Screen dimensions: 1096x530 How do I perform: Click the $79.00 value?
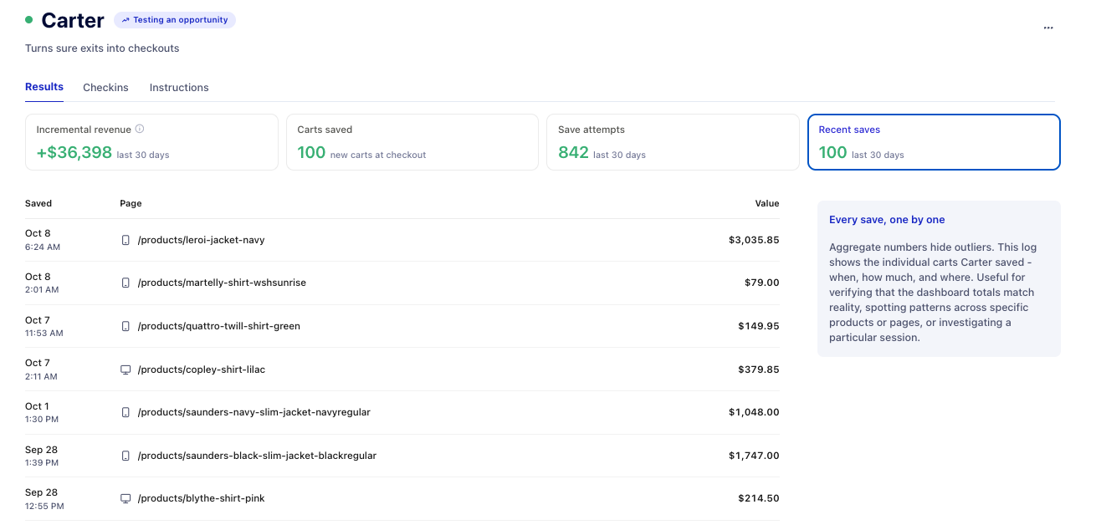[762, 283]
